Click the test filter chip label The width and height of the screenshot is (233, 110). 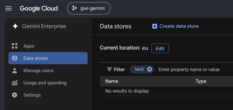(139, 69)
